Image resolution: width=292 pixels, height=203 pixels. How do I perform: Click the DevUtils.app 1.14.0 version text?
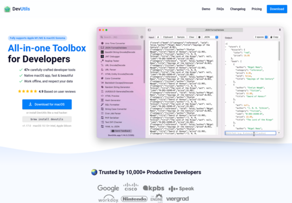121,135
